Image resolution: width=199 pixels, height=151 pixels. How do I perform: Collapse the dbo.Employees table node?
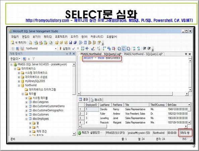[x=27, y=119]
